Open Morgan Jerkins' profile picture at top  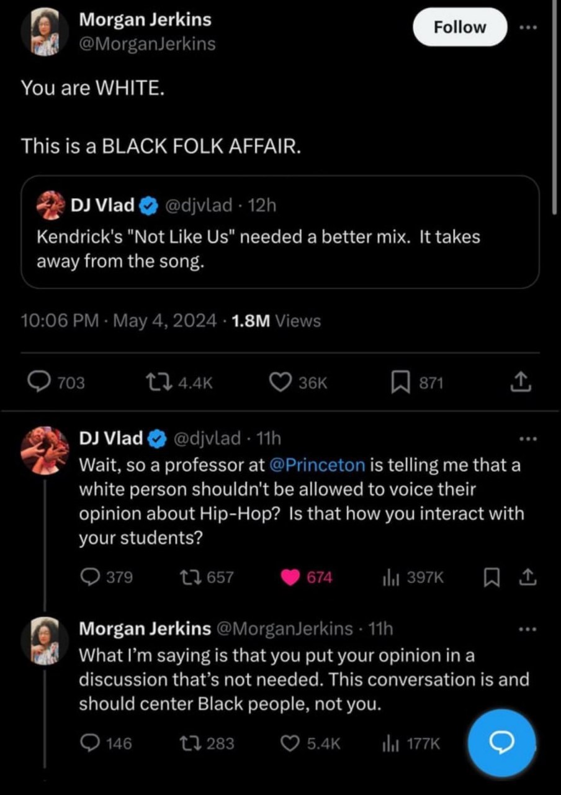45,32
